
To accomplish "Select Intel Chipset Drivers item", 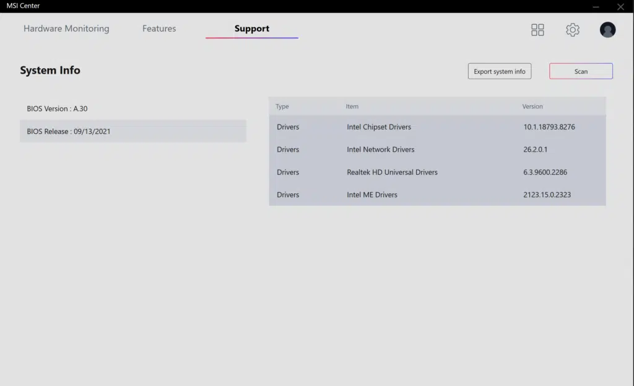I will pos(379,126).
